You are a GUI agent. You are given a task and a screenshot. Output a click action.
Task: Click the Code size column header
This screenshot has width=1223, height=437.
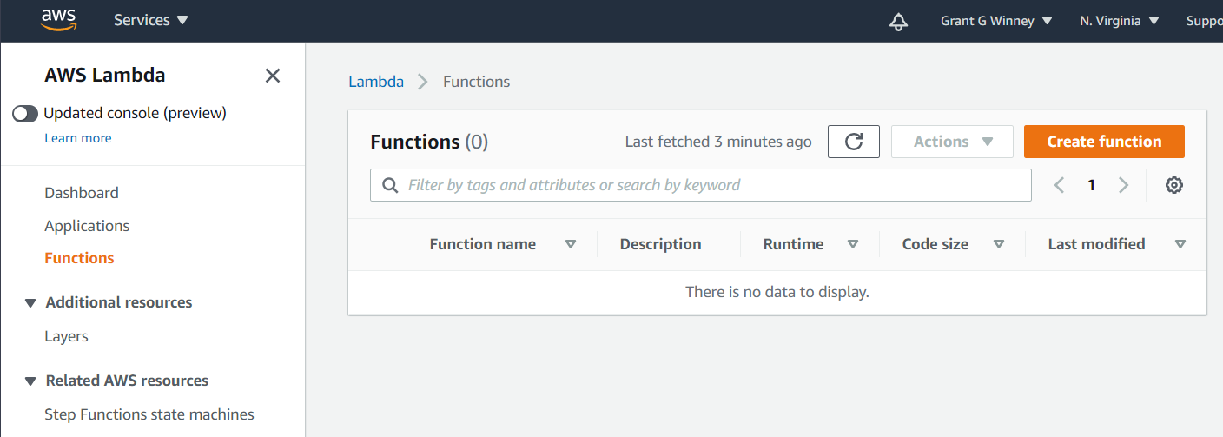coord(935,244)
